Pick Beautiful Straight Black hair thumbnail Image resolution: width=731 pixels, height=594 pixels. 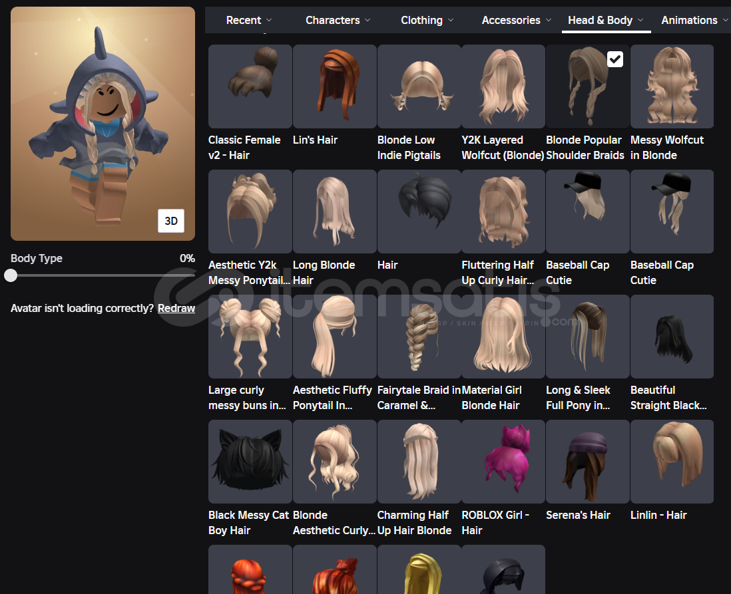(x=672, y=337)
